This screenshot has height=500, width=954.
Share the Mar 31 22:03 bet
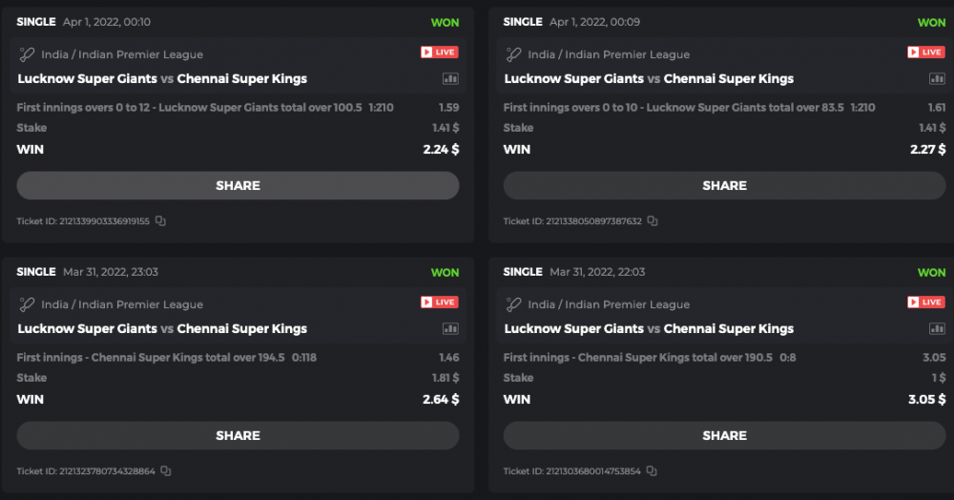[x=724, y=436]
